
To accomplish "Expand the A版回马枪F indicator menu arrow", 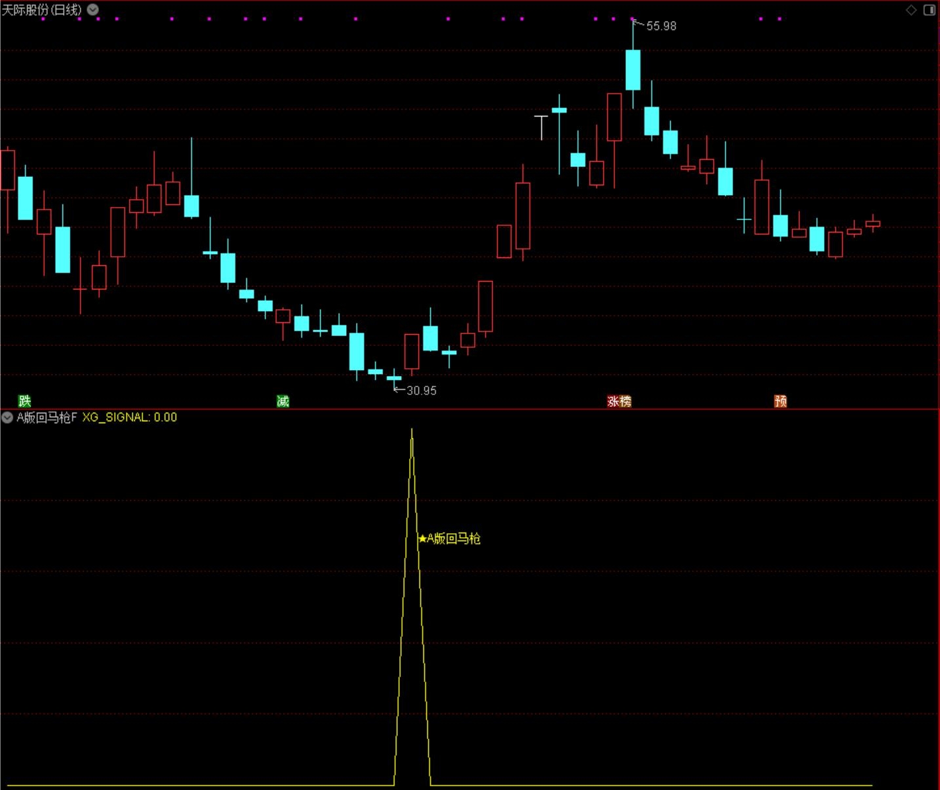I will pos(7,418).
